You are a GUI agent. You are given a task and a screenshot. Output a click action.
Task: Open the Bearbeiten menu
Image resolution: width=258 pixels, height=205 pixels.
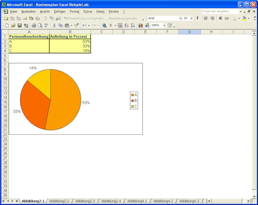[x=29, y=11]
